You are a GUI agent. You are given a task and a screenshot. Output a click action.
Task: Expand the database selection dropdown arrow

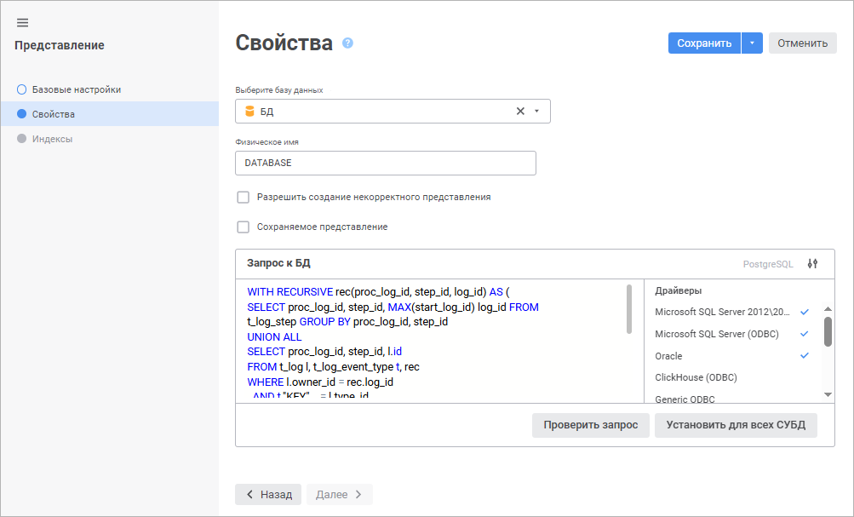pyautogui.click(x=536, y=112)
